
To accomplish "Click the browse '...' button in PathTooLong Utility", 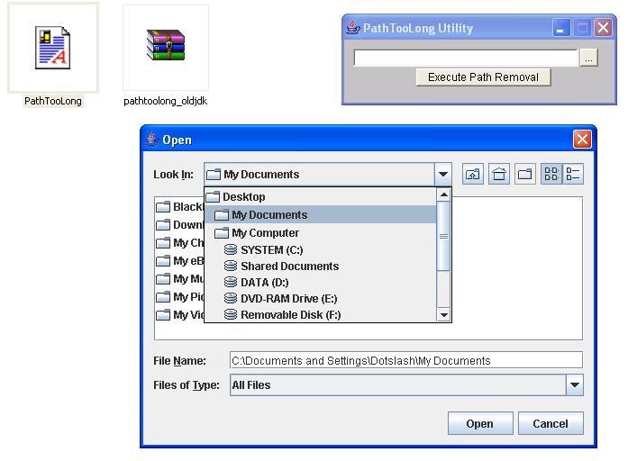I will coord(588,58).
